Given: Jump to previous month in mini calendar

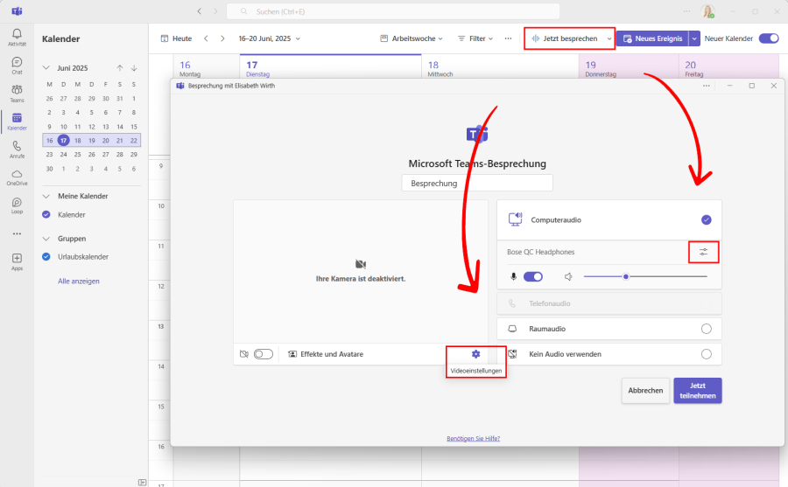Looking at the screenshot, I should pyautogui.click(x=120, y=68).
